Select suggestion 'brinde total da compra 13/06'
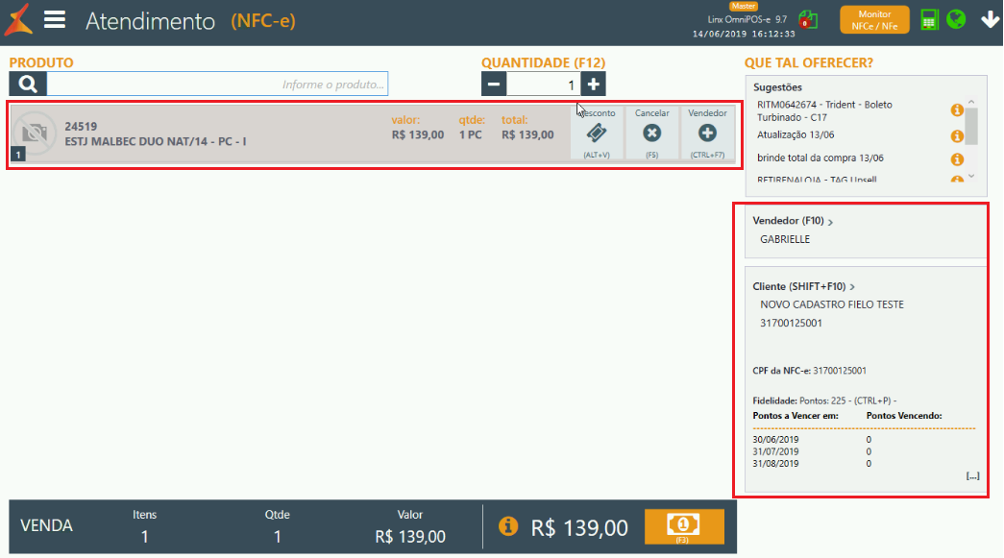This screenshot has width=1004, height=558. point(820,158)
